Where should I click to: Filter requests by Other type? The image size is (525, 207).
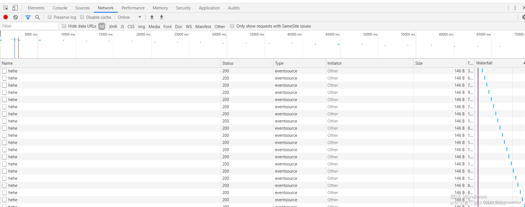click(x=220, y=26)
